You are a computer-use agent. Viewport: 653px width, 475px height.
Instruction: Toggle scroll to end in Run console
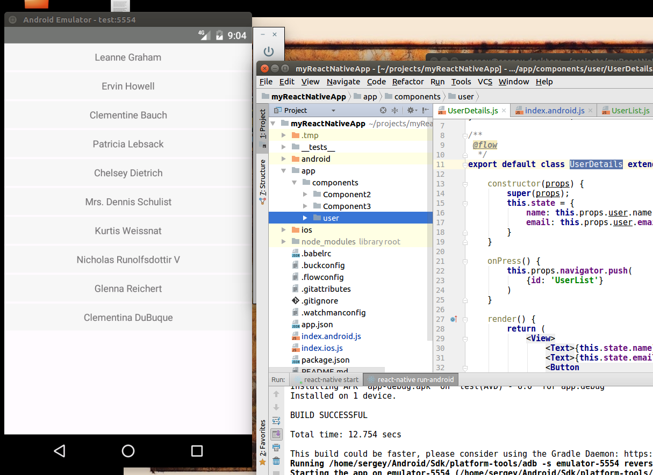276,434
